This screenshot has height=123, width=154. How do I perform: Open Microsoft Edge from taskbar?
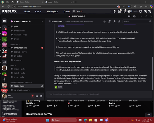coord(85,120)
